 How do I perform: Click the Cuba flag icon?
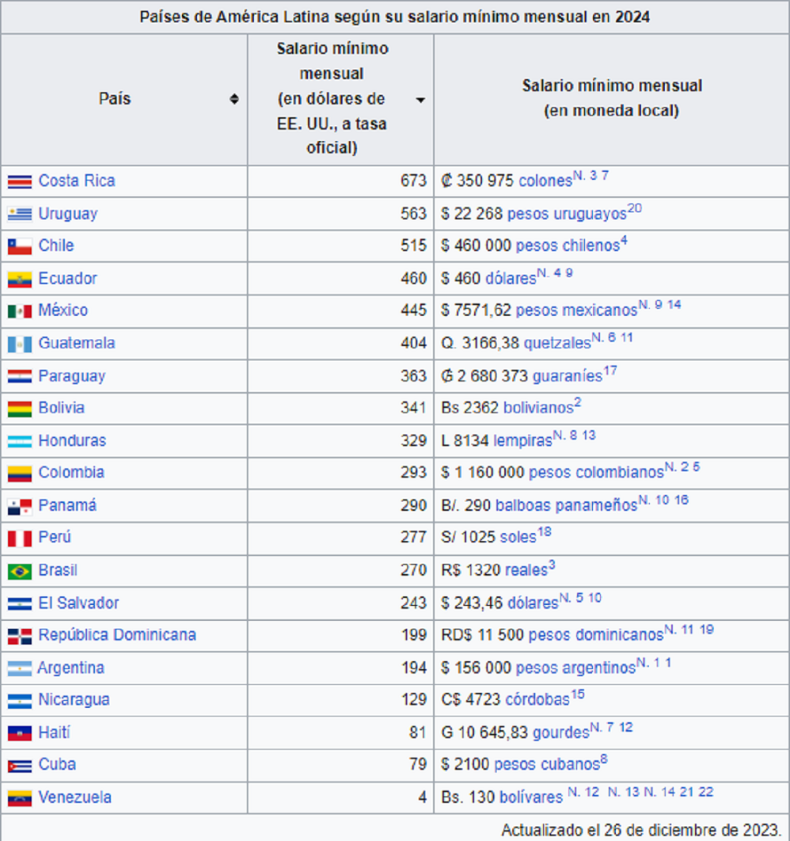[20, 766]
